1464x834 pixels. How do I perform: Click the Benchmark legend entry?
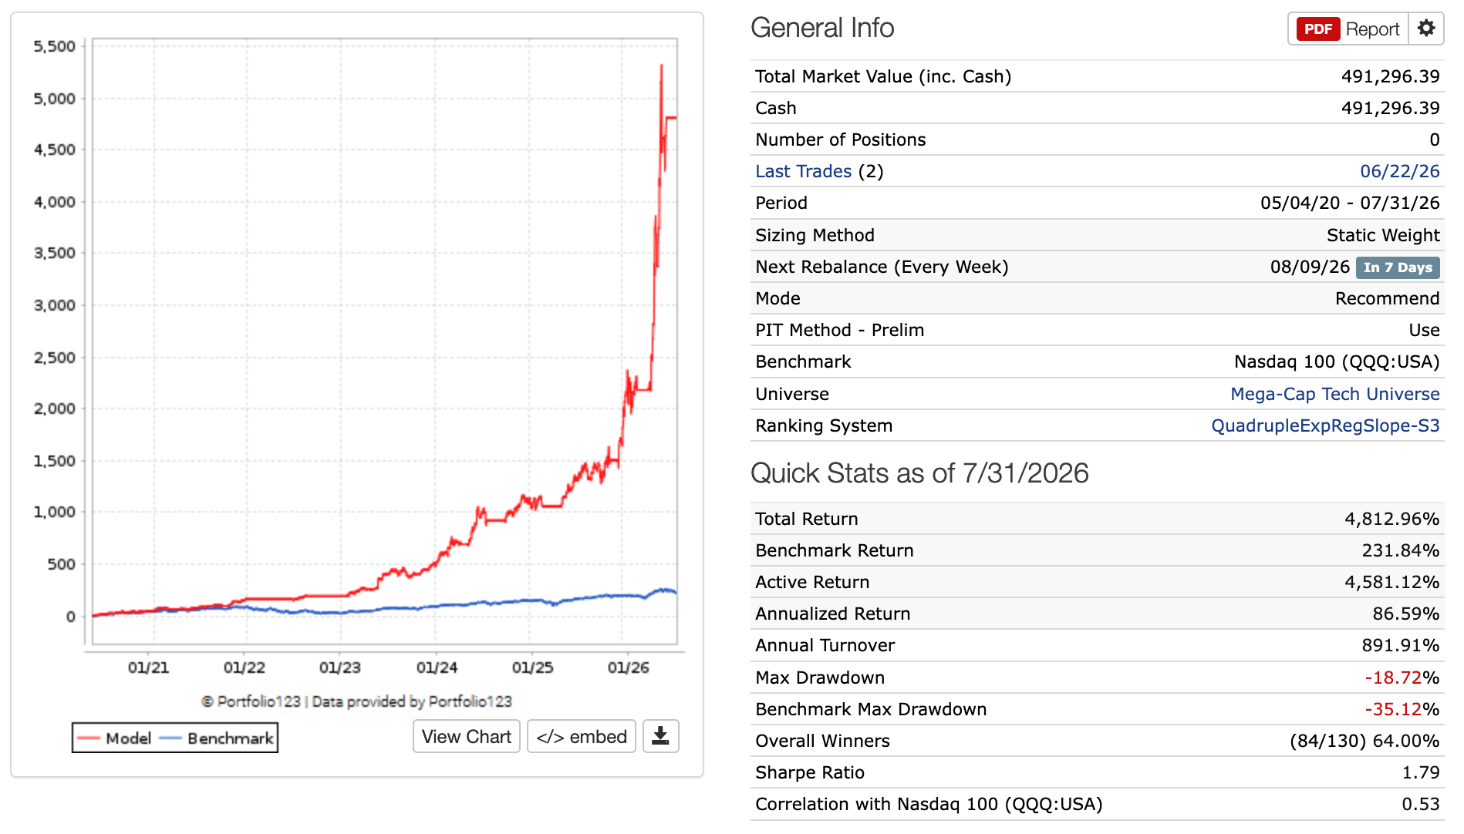point(216,738)
